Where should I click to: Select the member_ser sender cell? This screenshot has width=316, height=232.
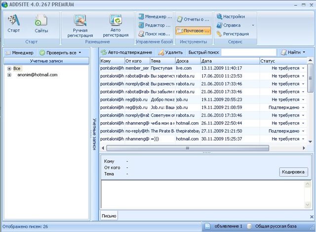[137, 68]
